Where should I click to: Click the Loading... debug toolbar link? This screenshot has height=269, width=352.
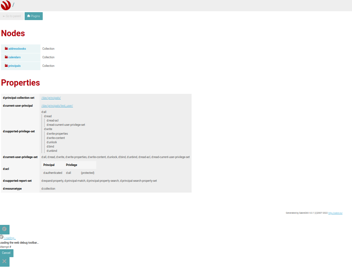tap(10, 238)
